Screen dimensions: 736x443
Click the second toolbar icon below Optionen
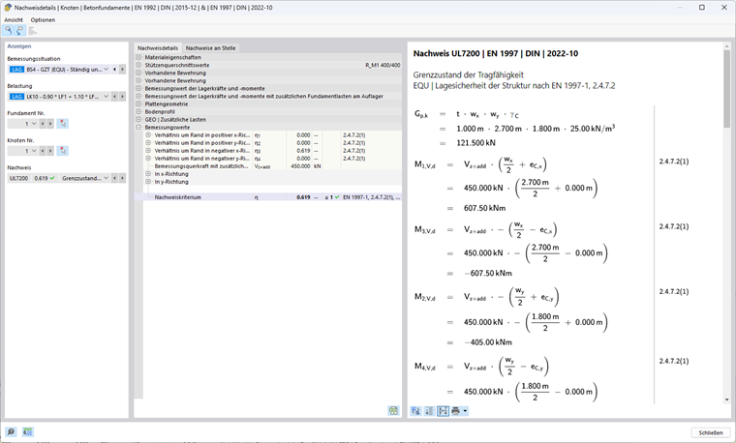click(19, 31)
